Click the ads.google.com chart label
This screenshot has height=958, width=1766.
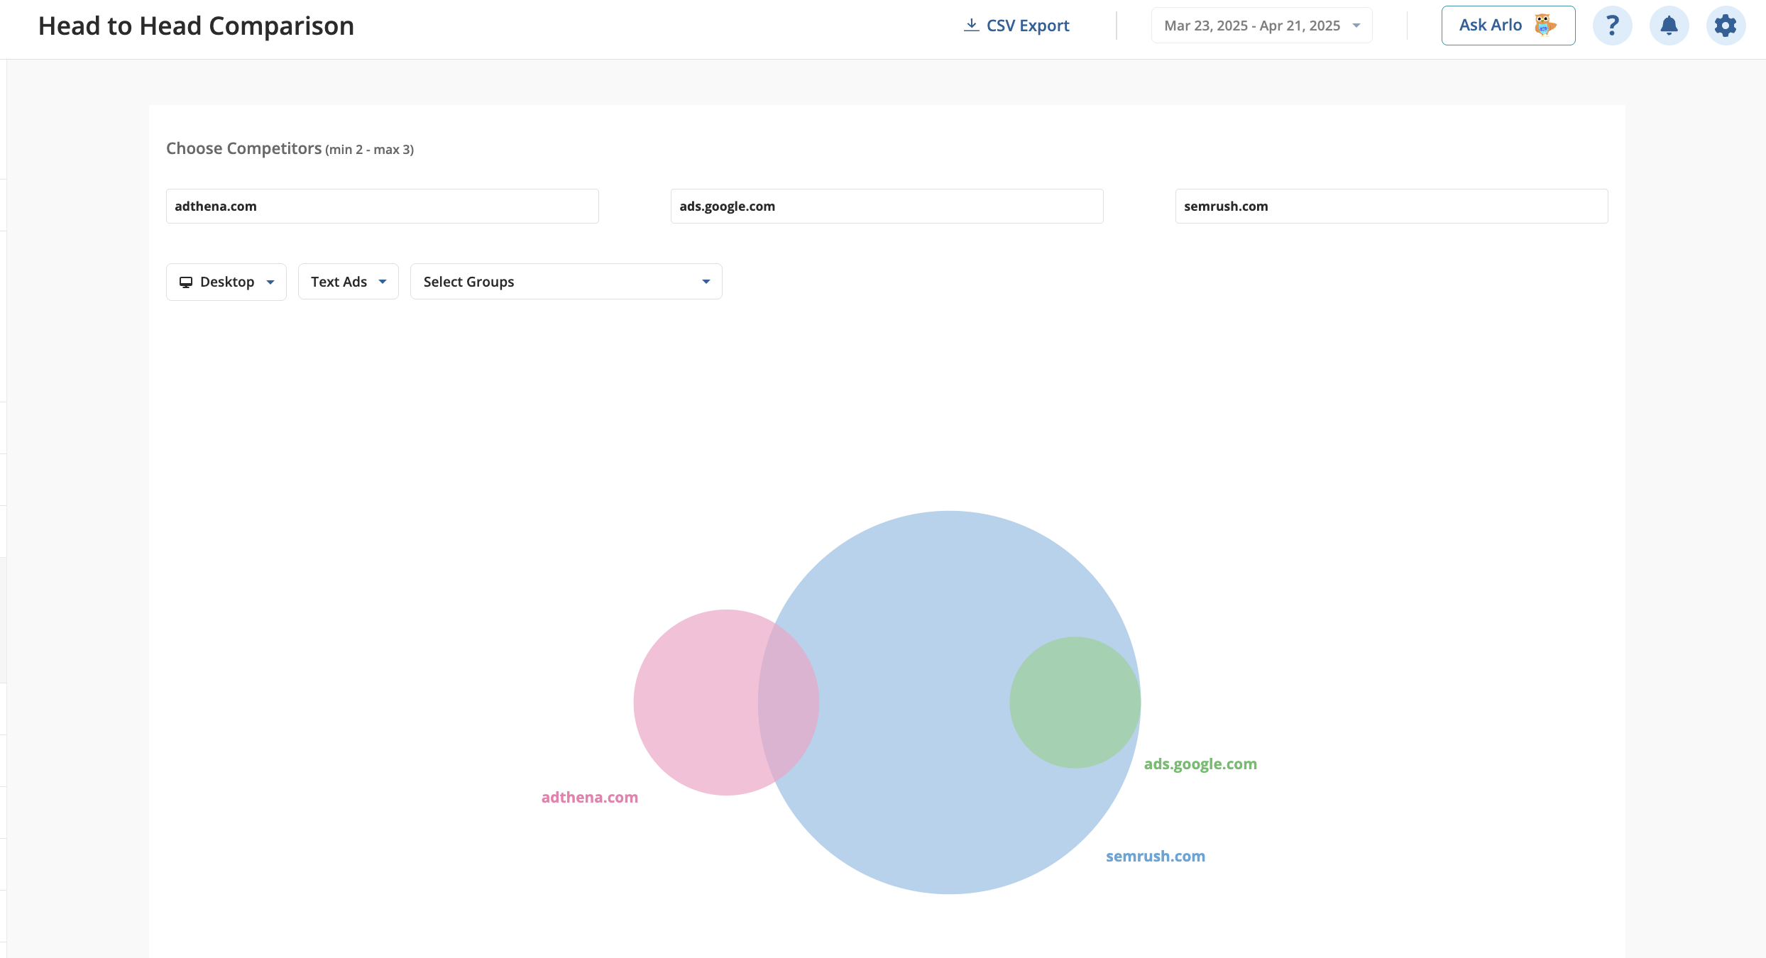click(1200, 764)
